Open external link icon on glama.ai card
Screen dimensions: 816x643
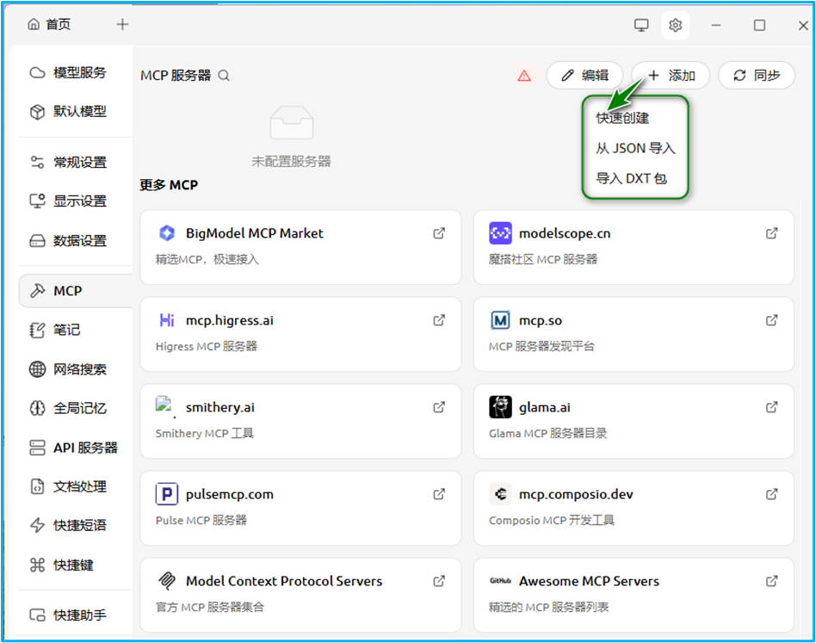click(772, 407)
